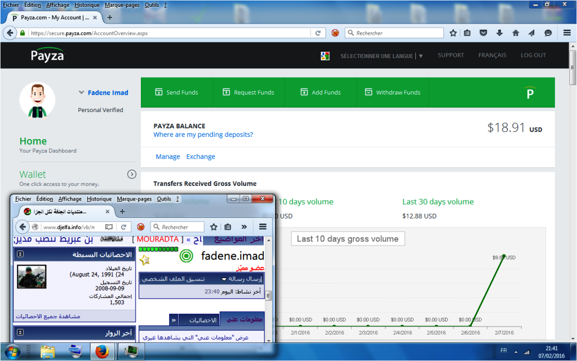
Task: Open the Windows Start menu
Action: (x=12, y=351)
